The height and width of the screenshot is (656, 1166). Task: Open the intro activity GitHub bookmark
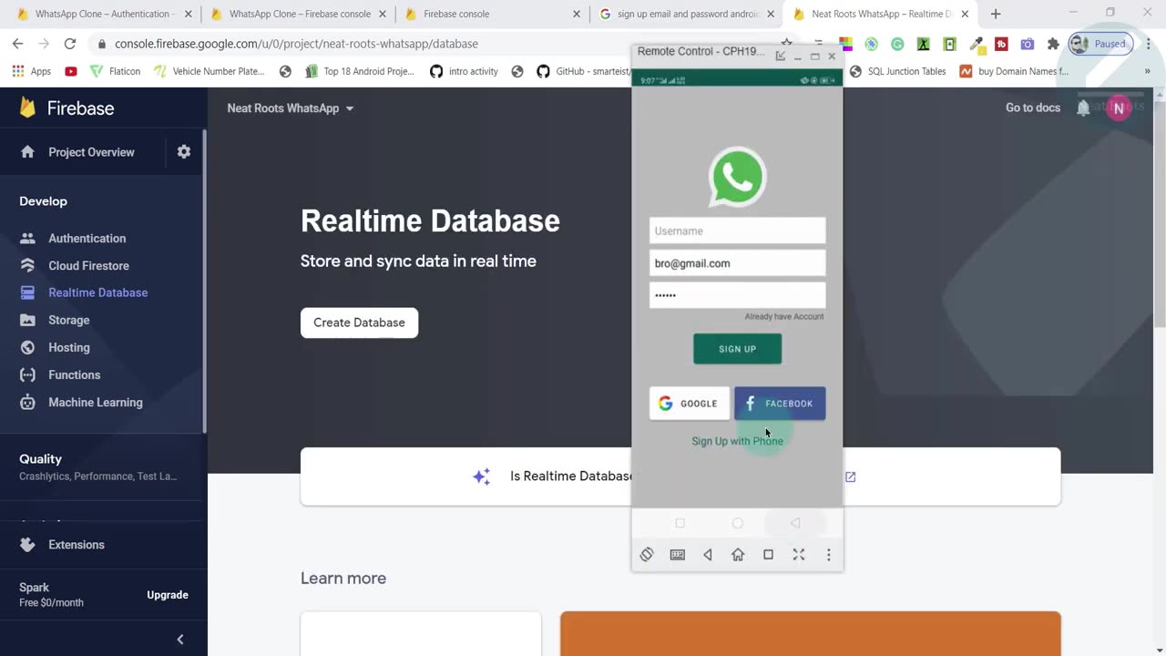[x=465, y=71]
